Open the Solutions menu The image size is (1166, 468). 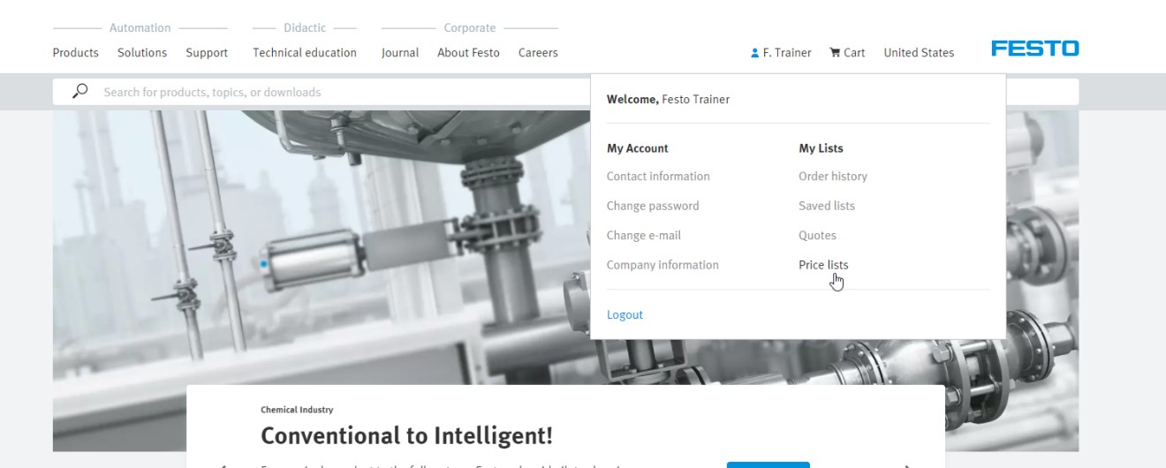[x=142, y=53]
